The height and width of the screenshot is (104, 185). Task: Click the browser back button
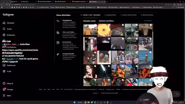point(1,5)
